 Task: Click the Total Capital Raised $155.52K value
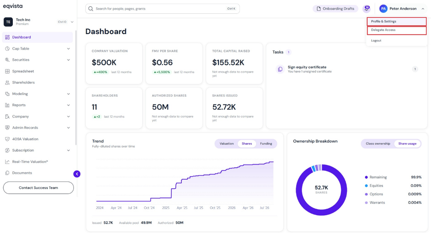228,63
